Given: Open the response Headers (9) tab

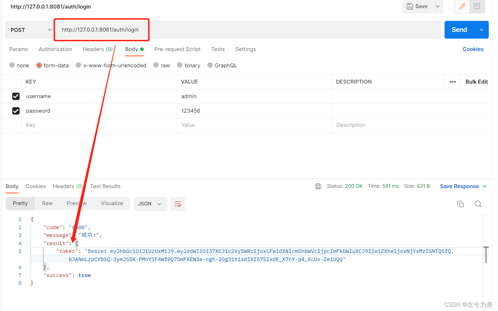Looking at the screenshot, I should pos(68,186).
